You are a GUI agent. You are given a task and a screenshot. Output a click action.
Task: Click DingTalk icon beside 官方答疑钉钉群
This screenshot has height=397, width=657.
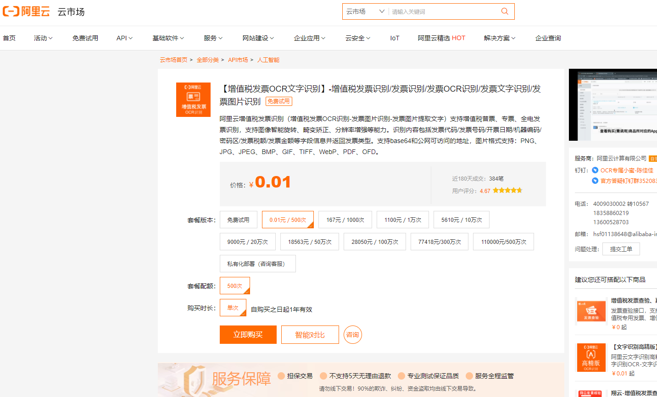(595, 181)
